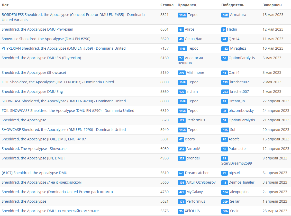This screenshot has height=216, width=291.
Task: Click the Победитель column header
Action: [x=233, y=5]
